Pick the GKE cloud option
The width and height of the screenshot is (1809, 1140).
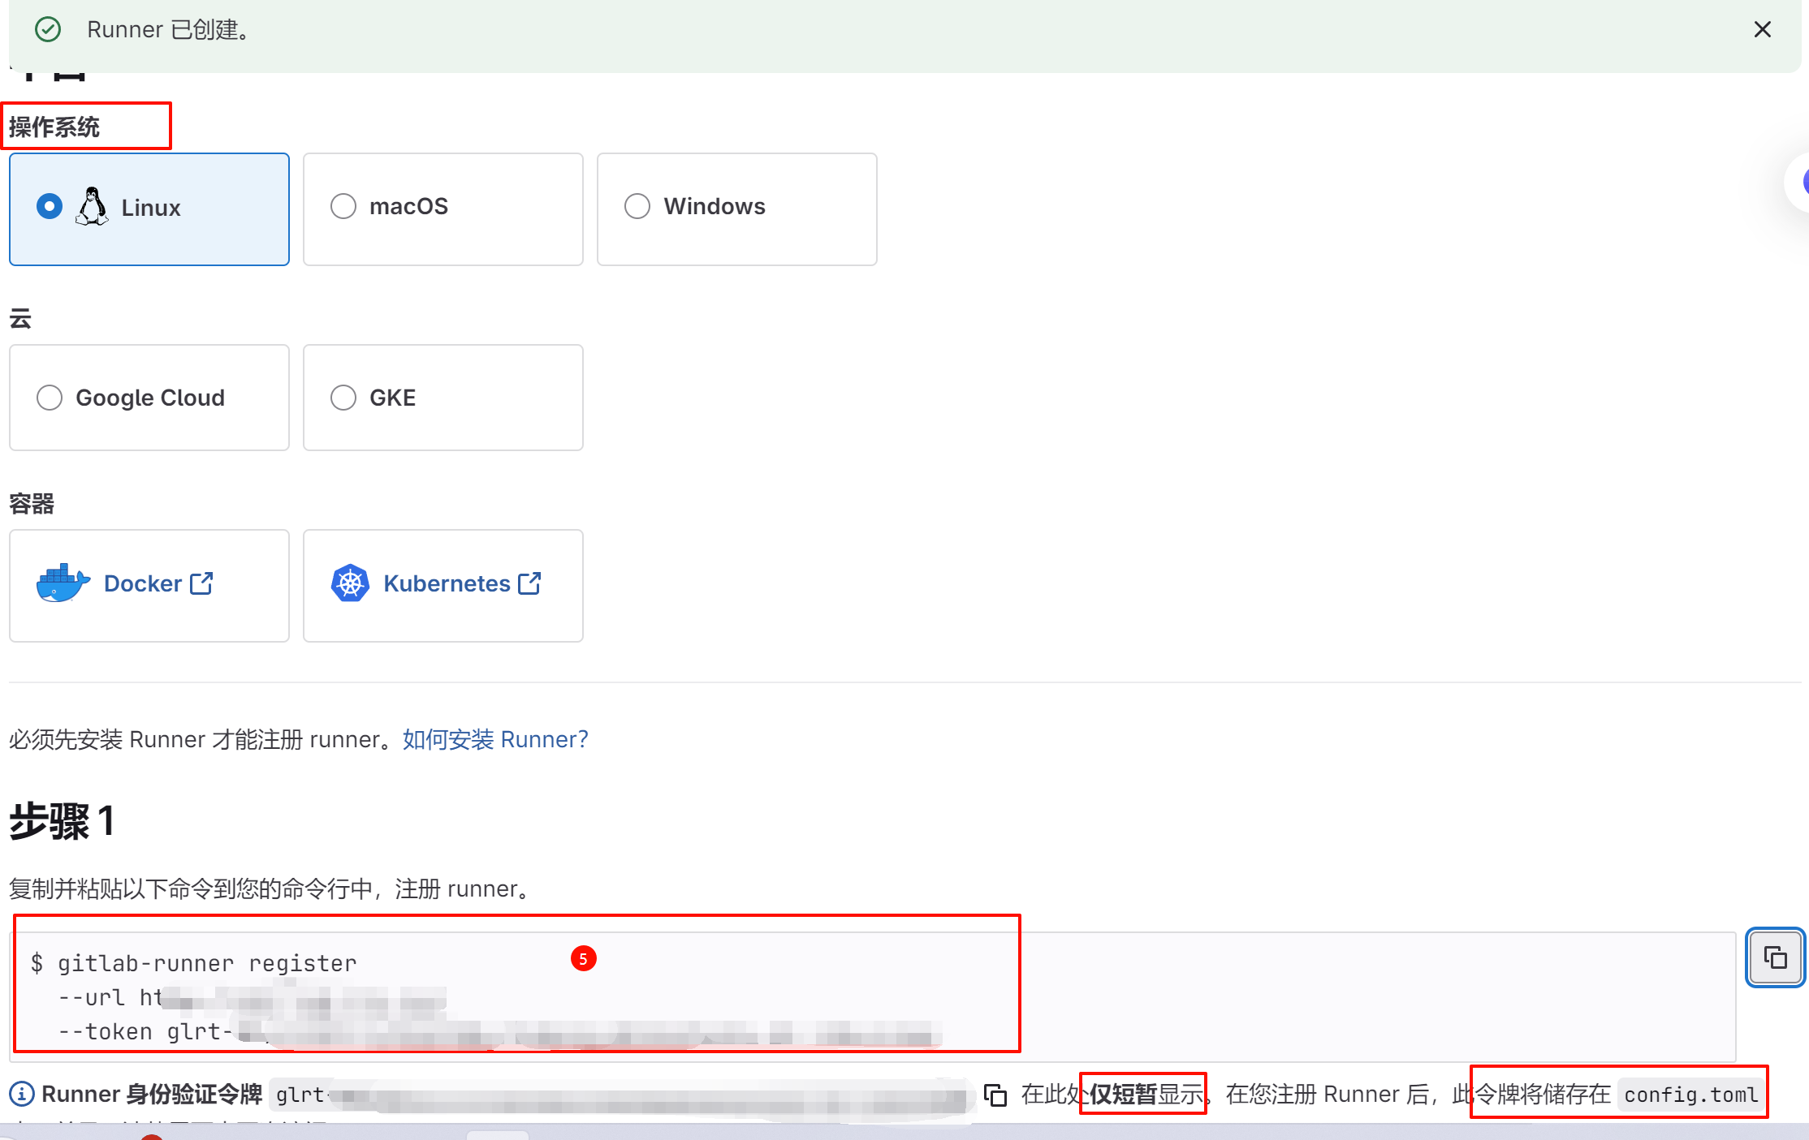[x=343, y=398]
